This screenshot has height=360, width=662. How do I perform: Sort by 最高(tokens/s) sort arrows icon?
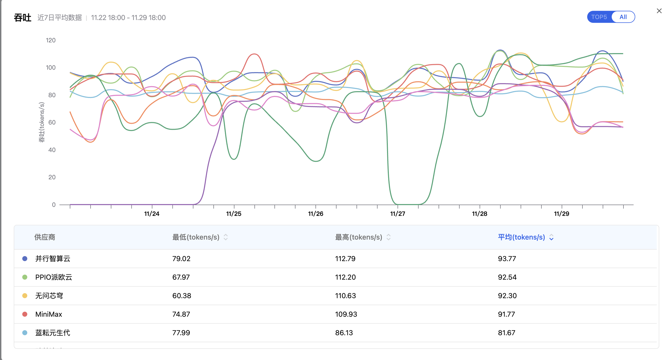[x=388, y=237]
